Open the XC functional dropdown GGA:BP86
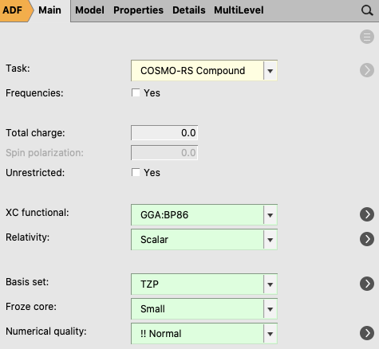The image size is (379, 349). pos(204,214)
